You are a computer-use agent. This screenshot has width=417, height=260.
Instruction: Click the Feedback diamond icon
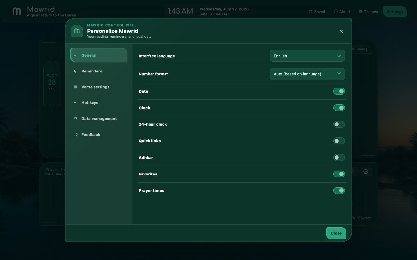pos(75,135)
